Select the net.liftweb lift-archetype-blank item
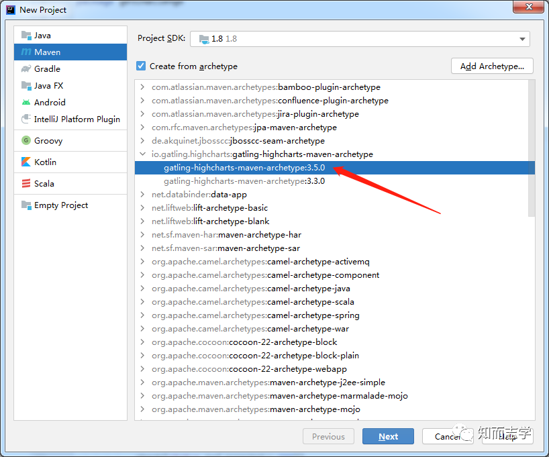 click(x=211, y=221)
